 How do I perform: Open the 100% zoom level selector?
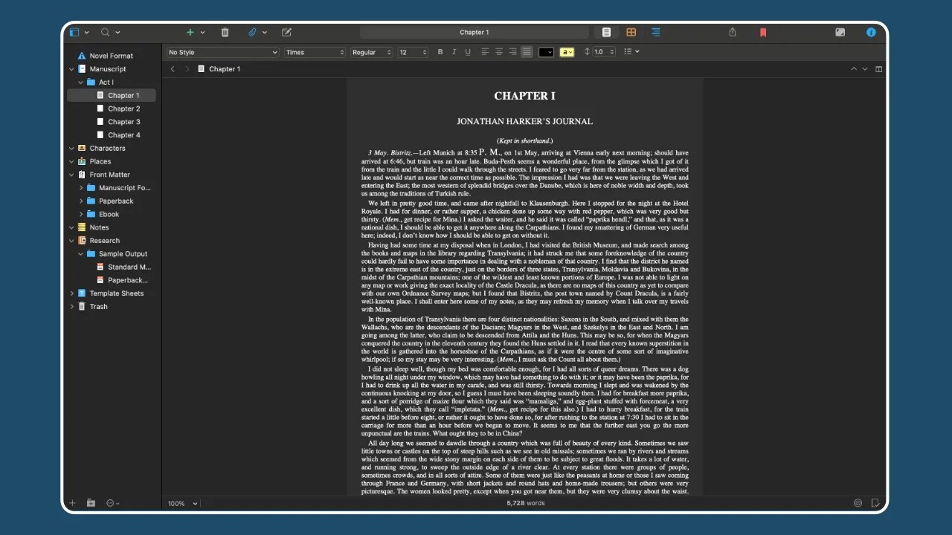click(x=181, y=503)
